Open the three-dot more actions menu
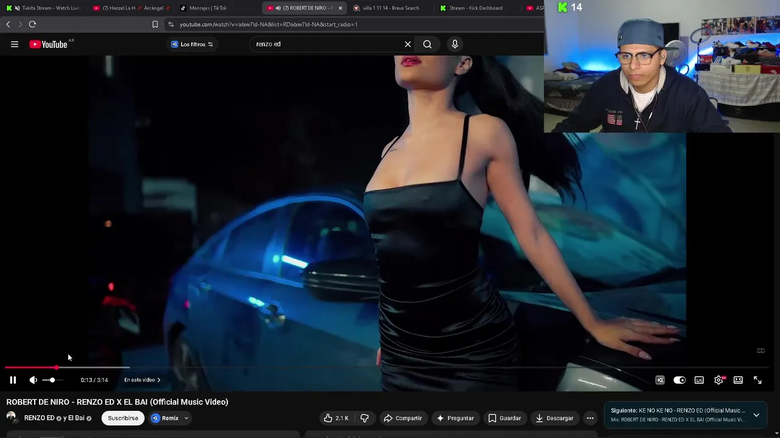The image size is (780, 438). pyautogui.click(x=590, y=418)
